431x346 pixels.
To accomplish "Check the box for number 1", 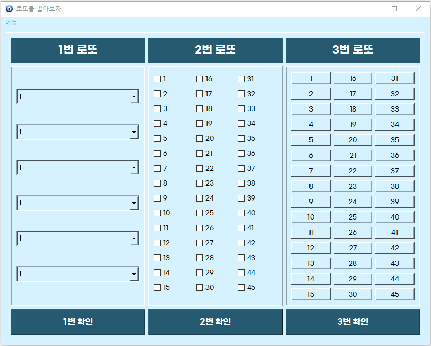I will point(157,79).
